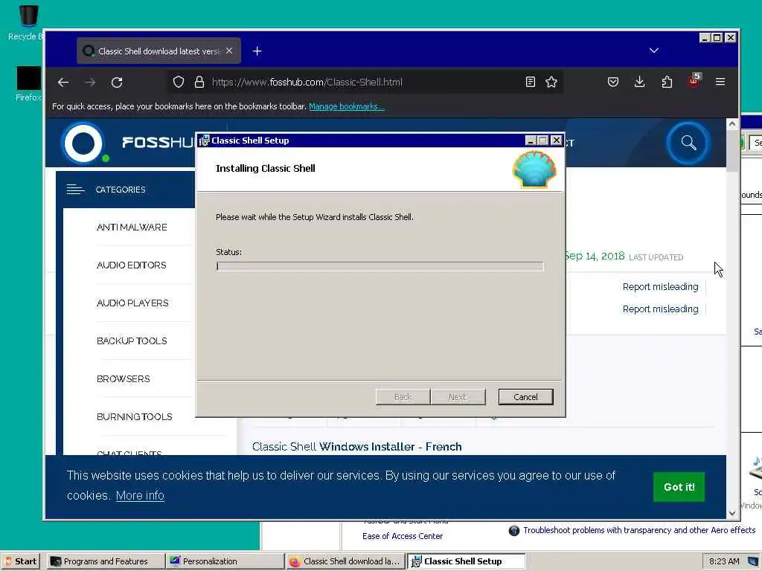
Task: Open the extensions puzzle icon
Action: coord(667,82)
